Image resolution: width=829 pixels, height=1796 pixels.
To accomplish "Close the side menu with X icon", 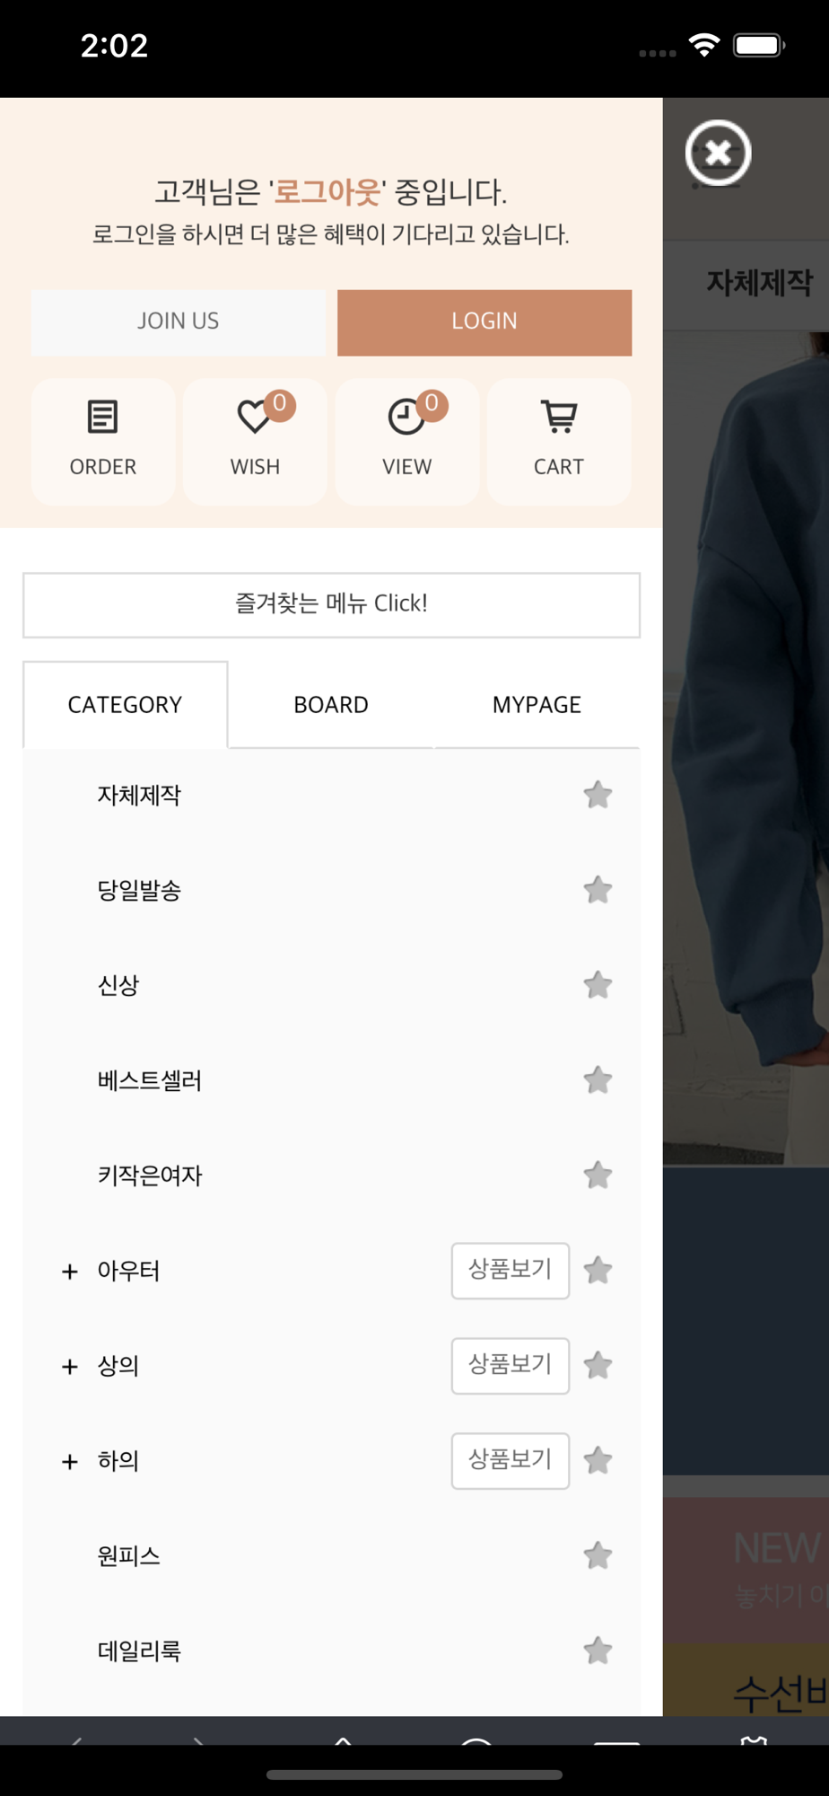I will pos(718,153).
